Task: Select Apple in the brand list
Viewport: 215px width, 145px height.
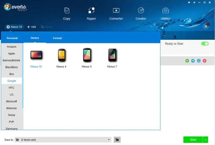Action: point(12,53)
